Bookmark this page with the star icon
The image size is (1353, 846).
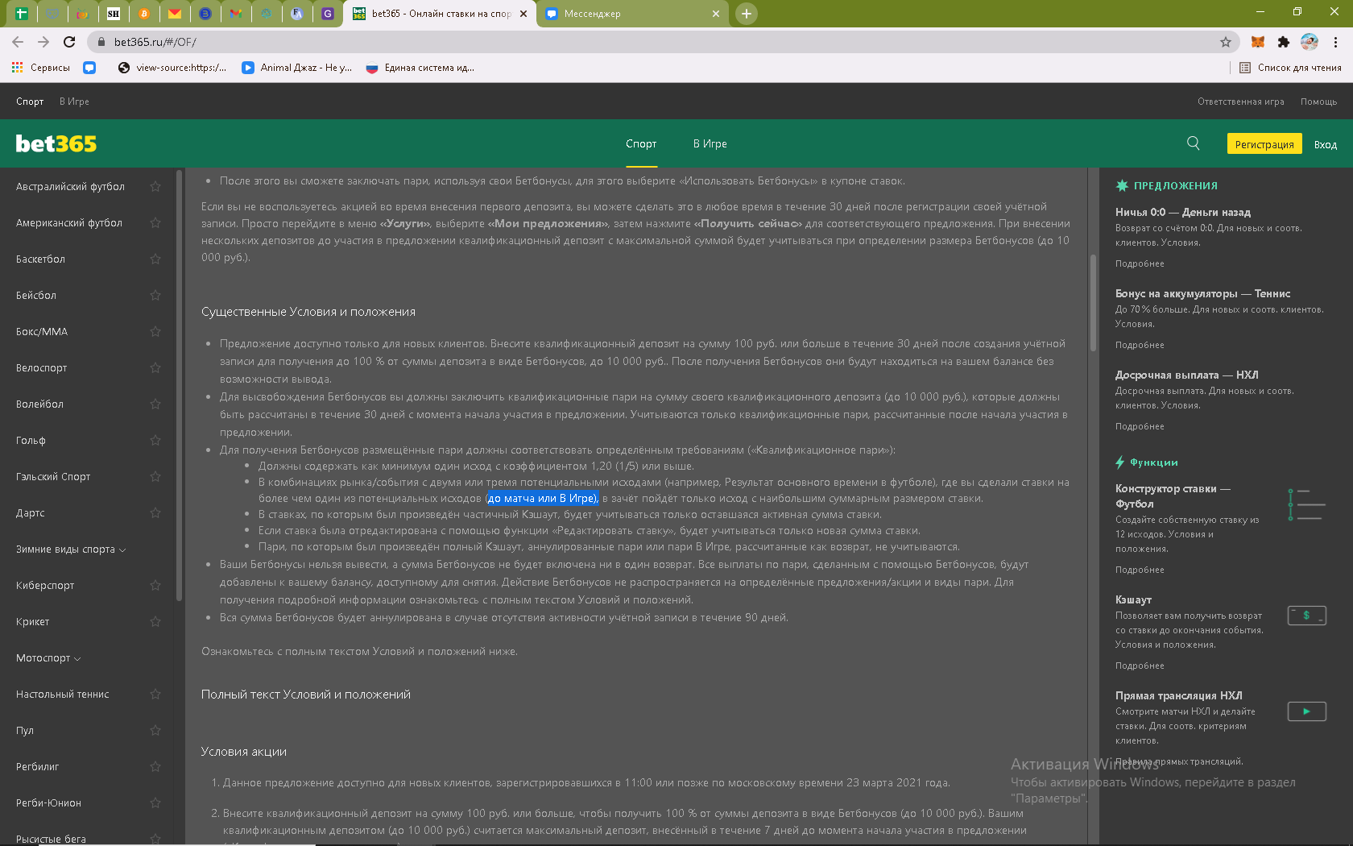click(x=1225, y=42)
